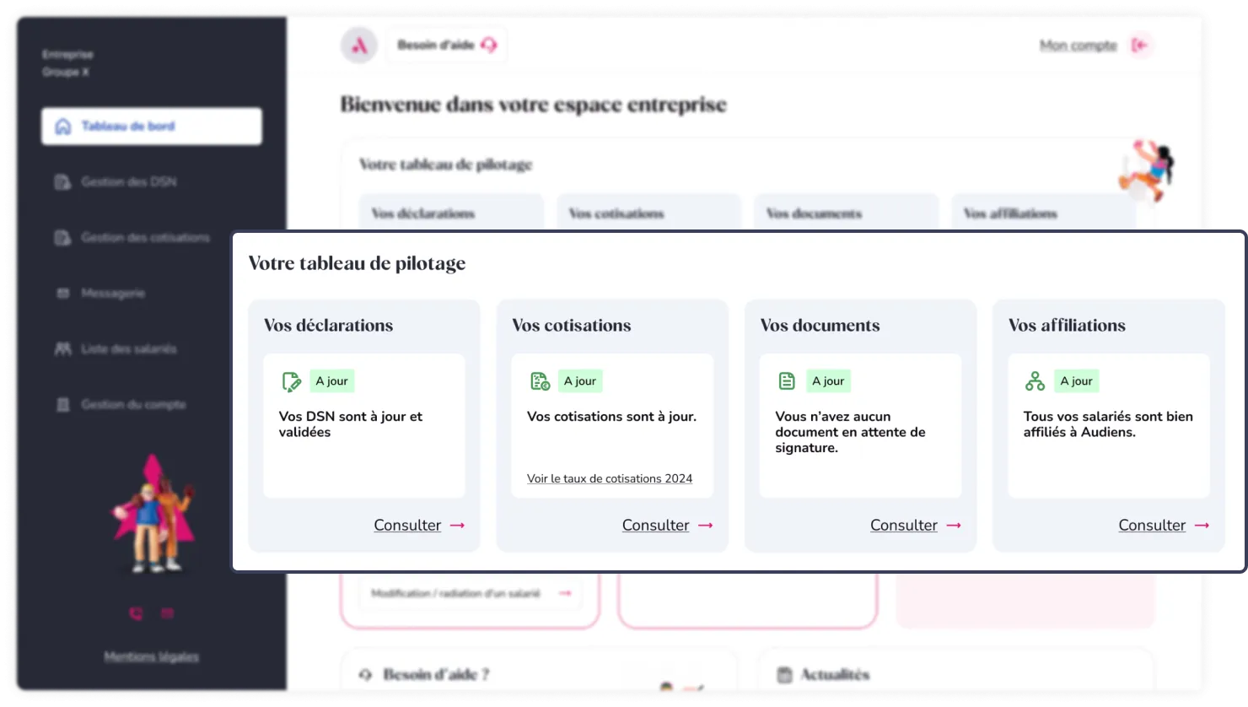Select Gestion des cotisations in sidebar

(144, 238)
